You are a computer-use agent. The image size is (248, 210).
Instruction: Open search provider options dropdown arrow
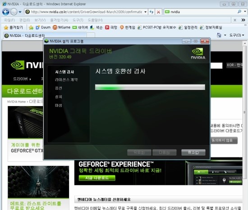245,12
